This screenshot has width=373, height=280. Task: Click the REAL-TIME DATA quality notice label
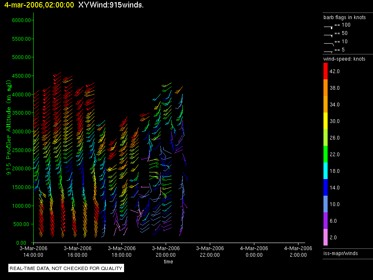click(66, 268)
